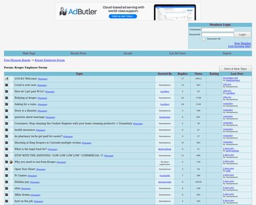Click Started By user link in Pc Games row
The image size is (256, 205).
point(164,175)
